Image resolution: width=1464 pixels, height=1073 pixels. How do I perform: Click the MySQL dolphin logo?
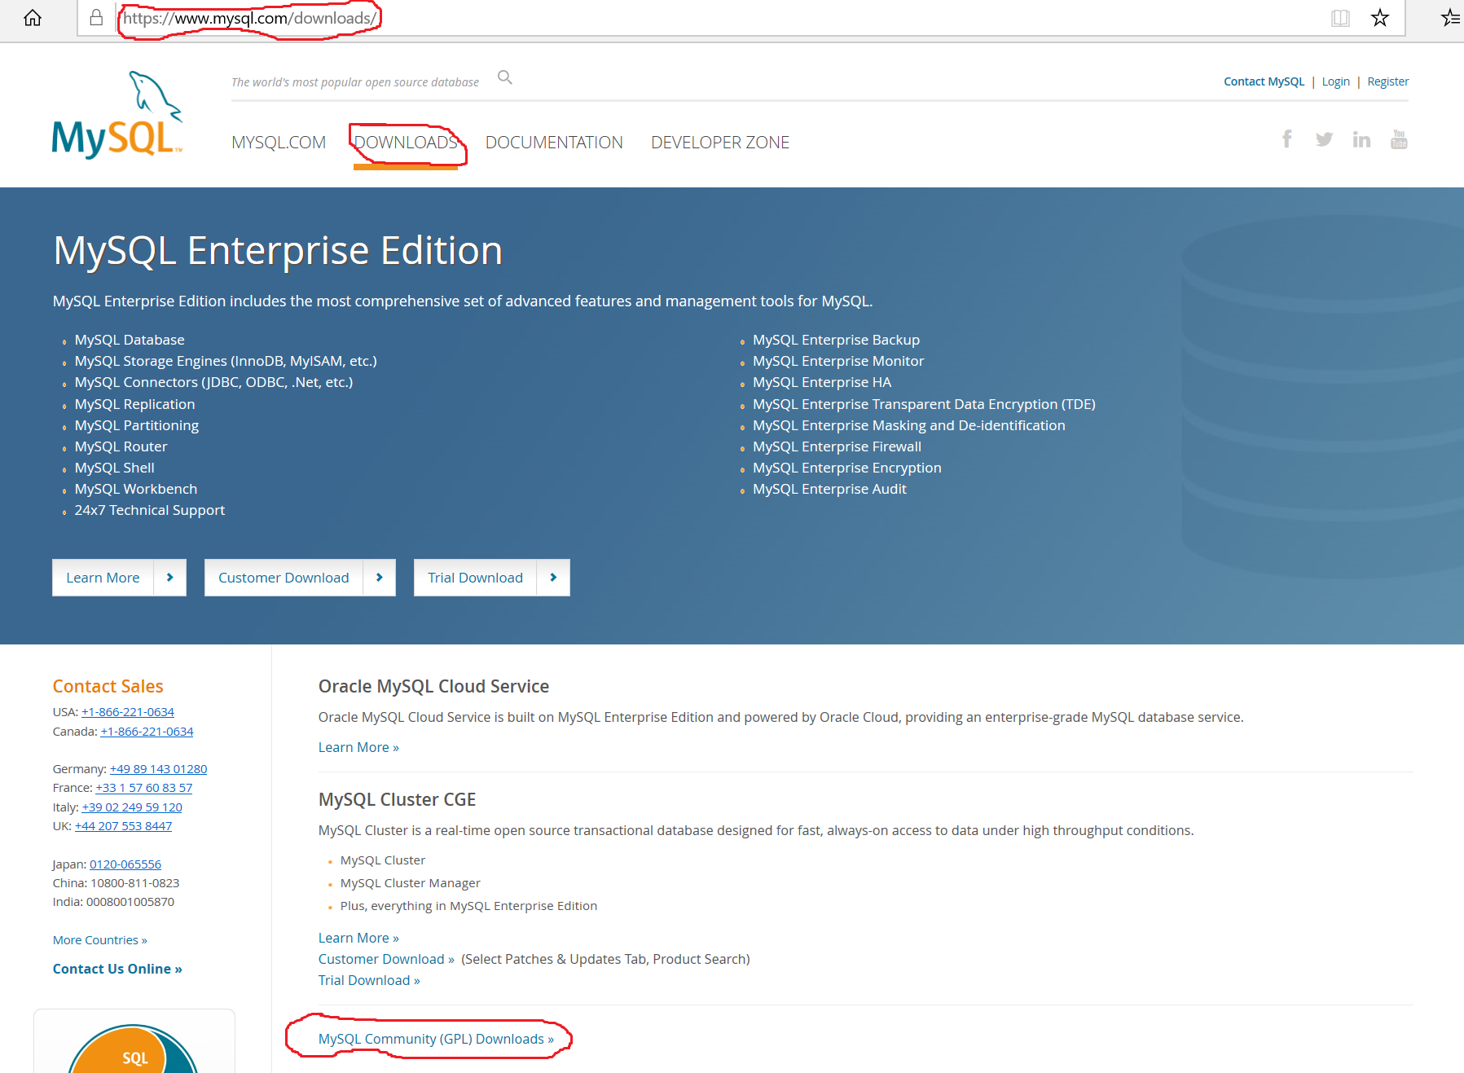tap(117, 115)
